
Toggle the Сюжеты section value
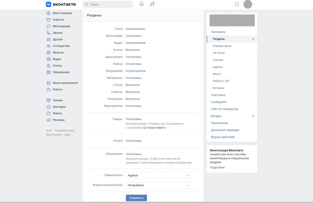[x=133, y=92]
